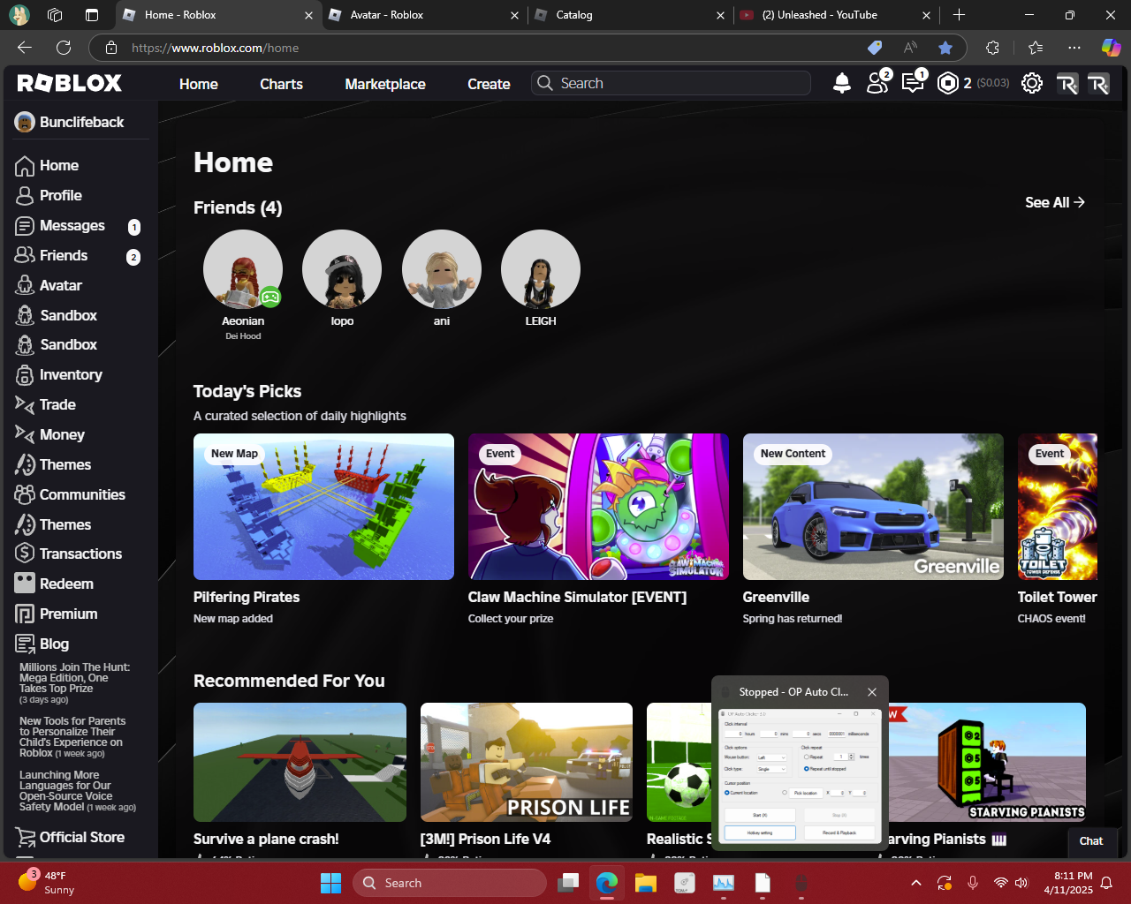Open Premium in the left sidebar

tap(56, 614)
